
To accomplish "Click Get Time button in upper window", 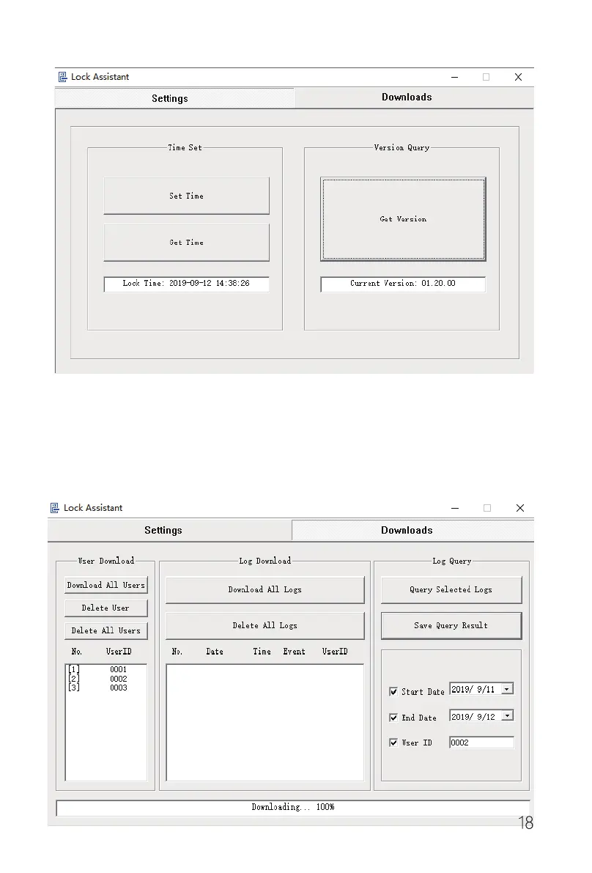I will (x=186, y=242).
